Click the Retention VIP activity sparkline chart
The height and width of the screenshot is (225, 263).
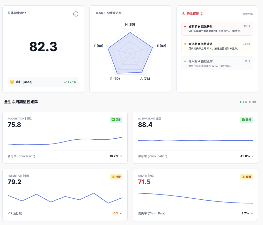pos(65,198)
